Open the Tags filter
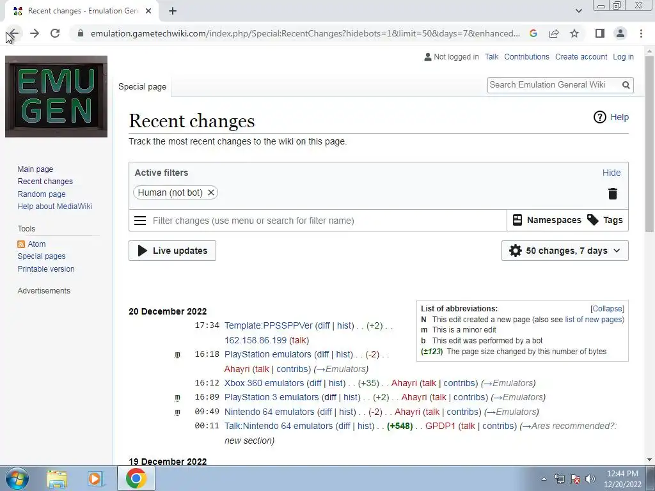655x491 pixels. pos(605,220)
